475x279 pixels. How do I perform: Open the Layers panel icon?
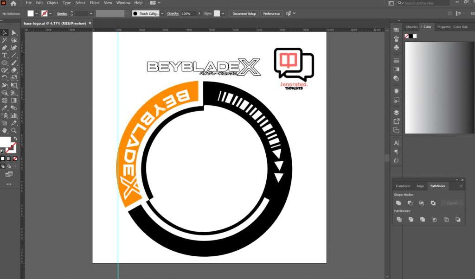pyautogui.click(x=396, y=113)
